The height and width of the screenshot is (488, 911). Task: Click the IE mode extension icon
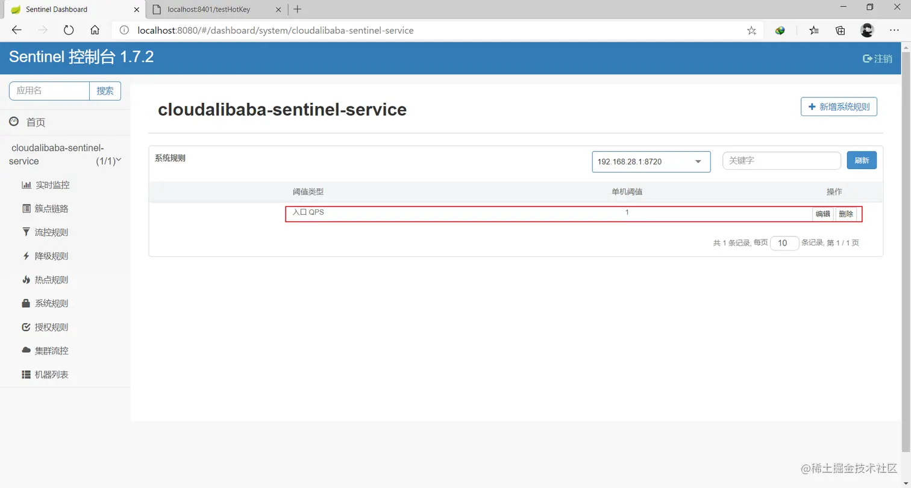(x=780, y=30)
